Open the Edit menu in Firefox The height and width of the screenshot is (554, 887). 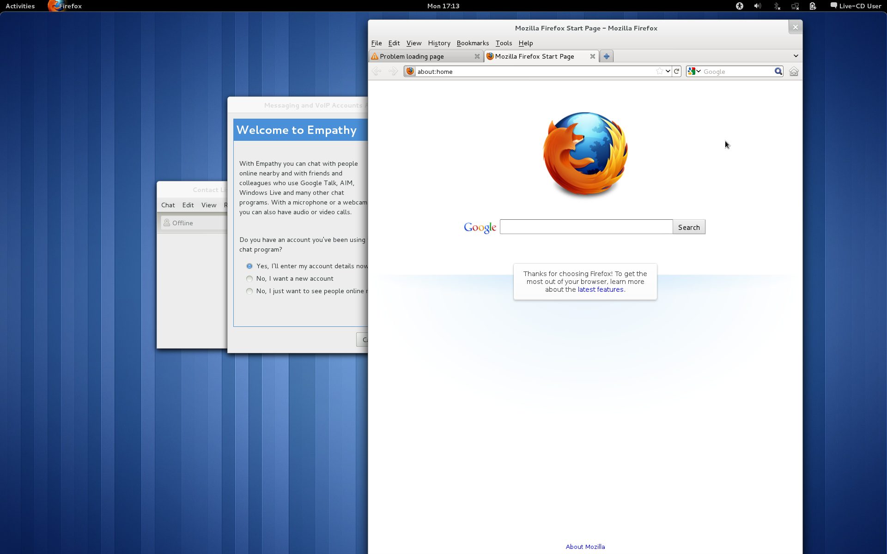(x=394, y=43)
